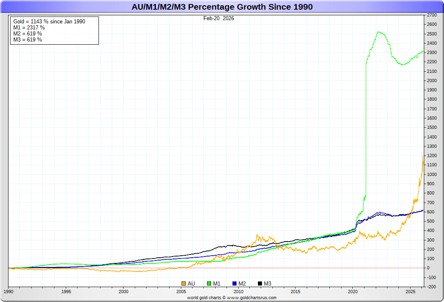Click the 'Gold = 1143 % since Jan 1990' line

(49, 21)
